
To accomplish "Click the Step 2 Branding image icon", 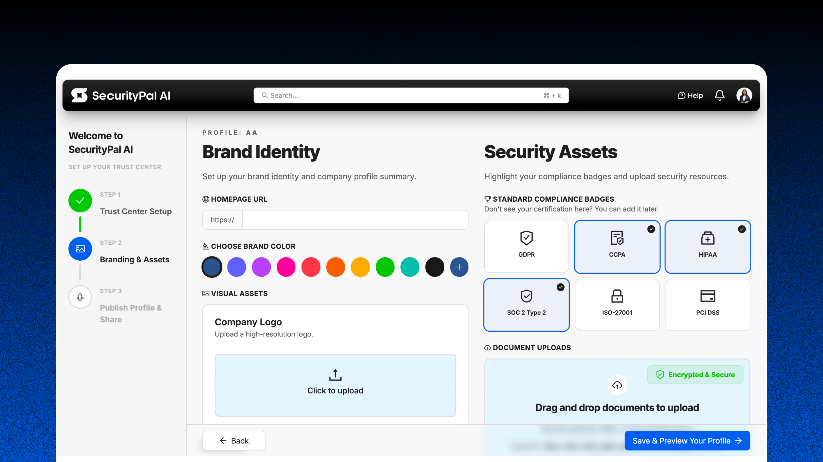I will tap(80, 249).
